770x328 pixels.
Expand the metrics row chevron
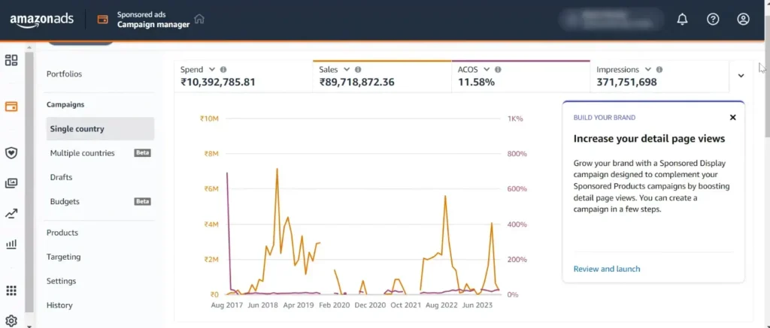[741, 76]
